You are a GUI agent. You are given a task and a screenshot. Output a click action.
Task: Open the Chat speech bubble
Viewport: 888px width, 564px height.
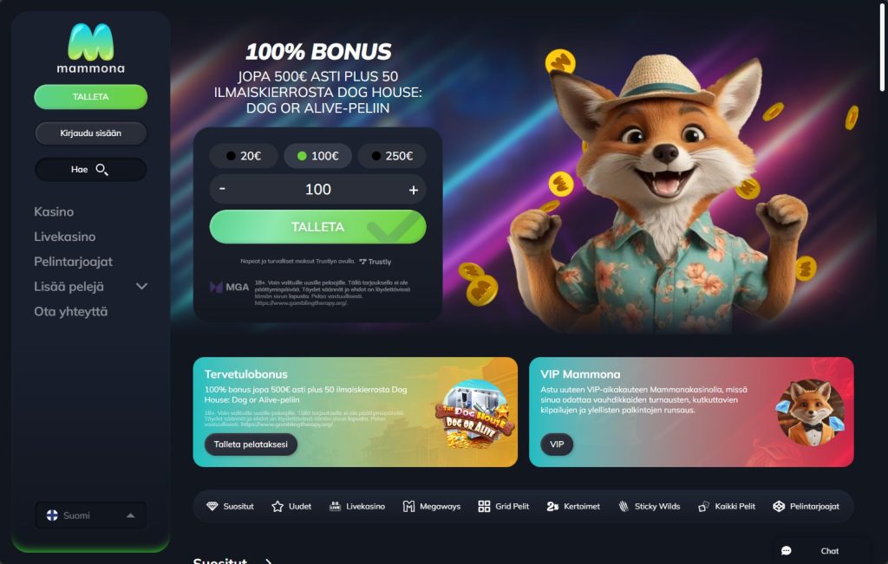(x=786, y=551)
